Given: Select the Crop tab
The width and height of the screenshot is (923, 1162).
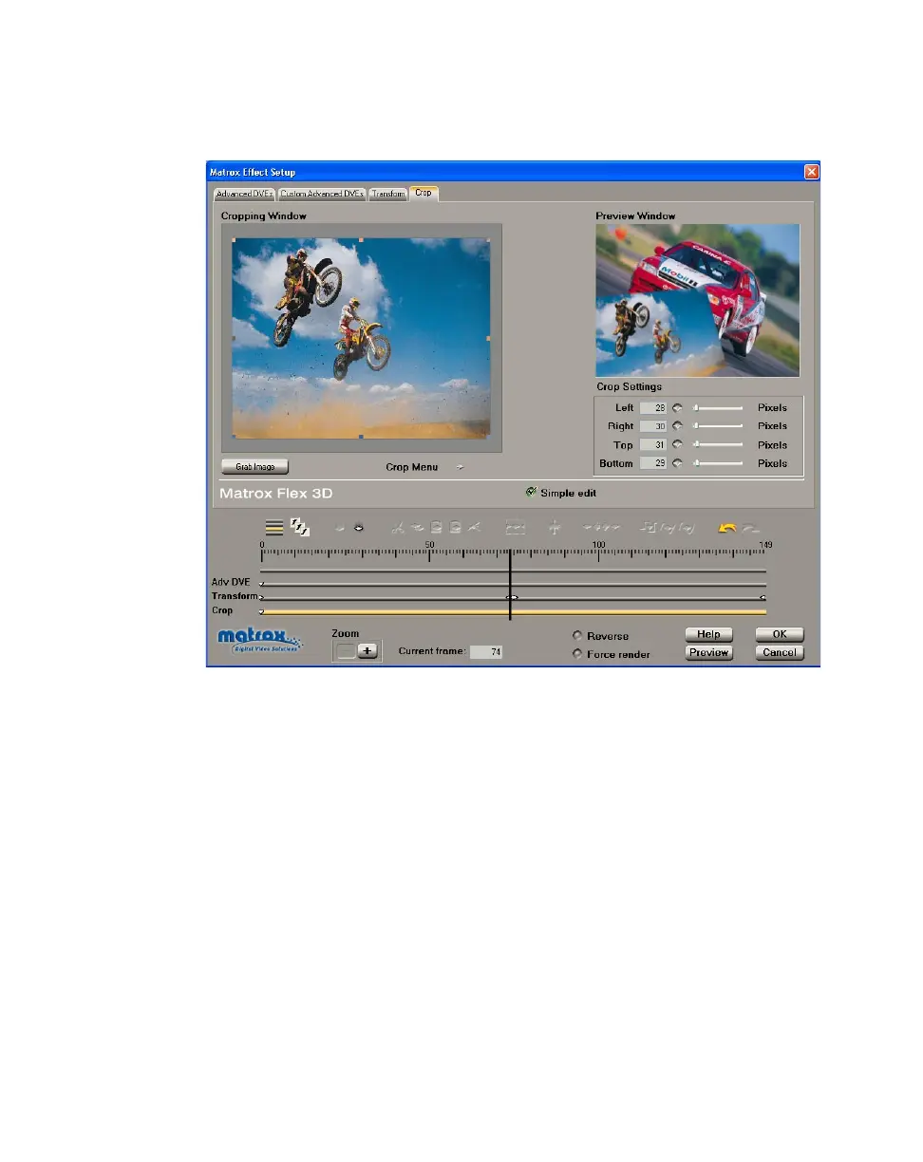Looking at the screenshot, I should [x=424, y=193].
